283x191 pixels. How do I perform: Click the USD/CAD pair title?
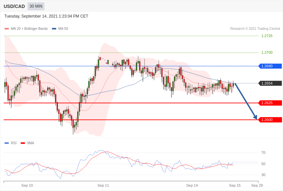point(14,6)
